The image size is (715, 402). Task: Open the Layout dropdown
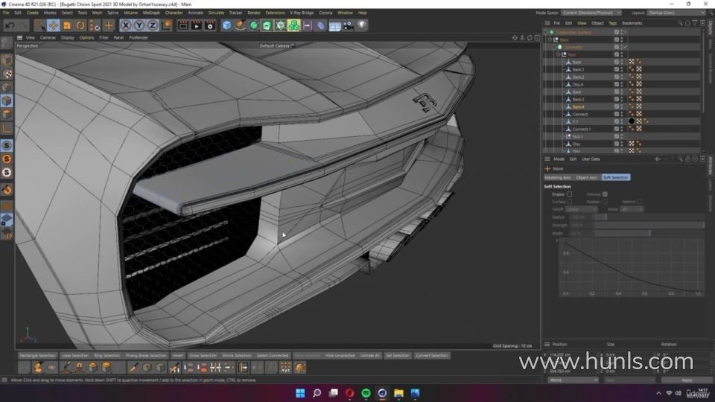tap(677, 13)
